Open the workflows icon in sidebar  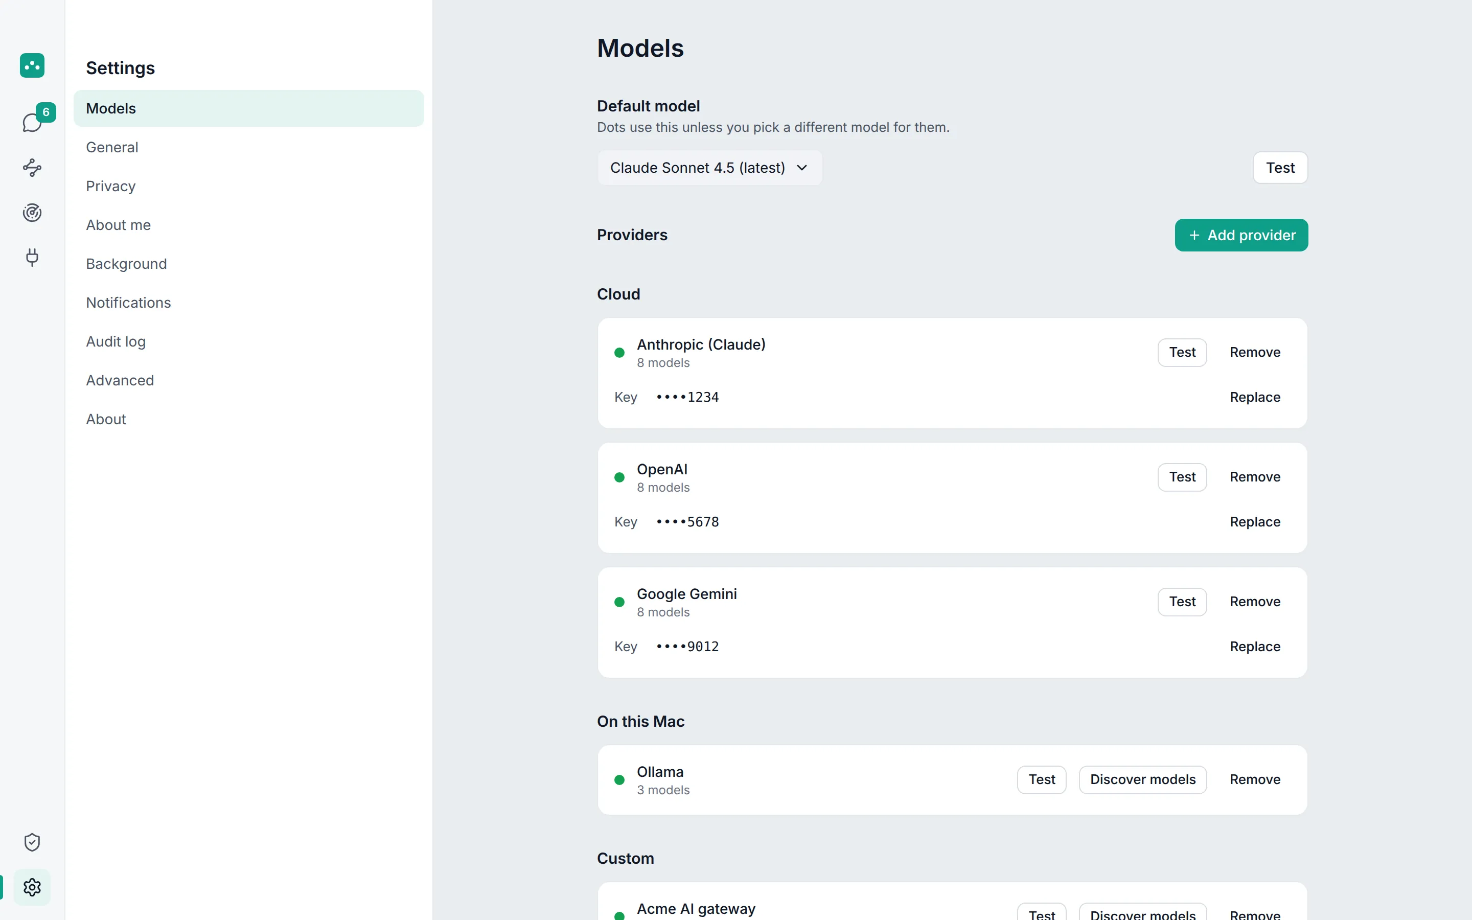pos(32,167)
